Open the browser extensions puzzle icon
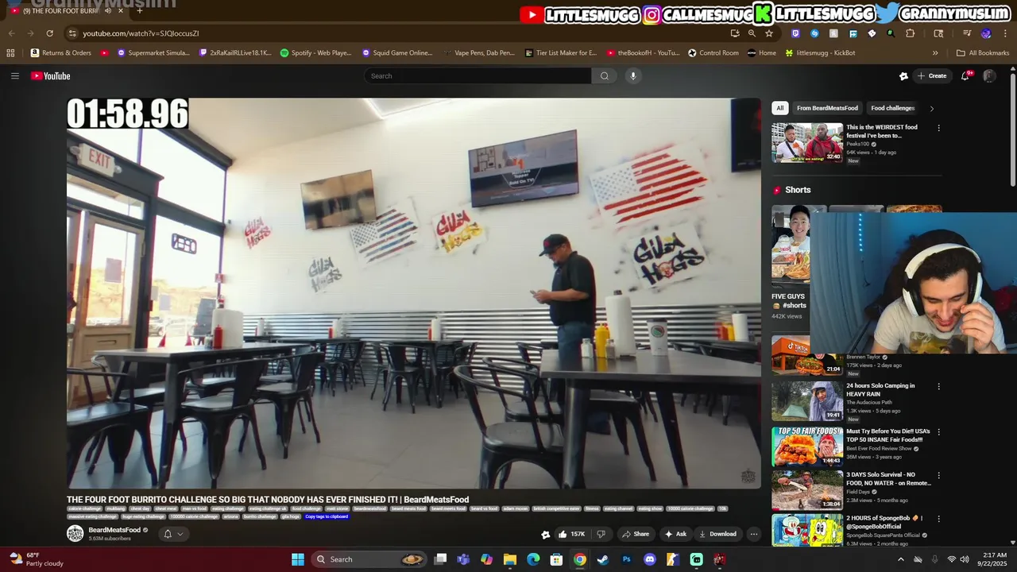This screenshot has width=1017, height=572. click(x=911, y=33)
